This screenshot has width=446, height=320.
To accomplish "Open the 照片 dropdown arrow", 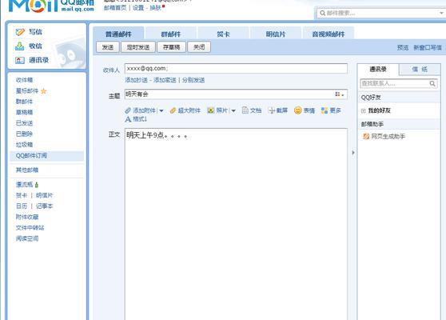I will pos(233,110).
